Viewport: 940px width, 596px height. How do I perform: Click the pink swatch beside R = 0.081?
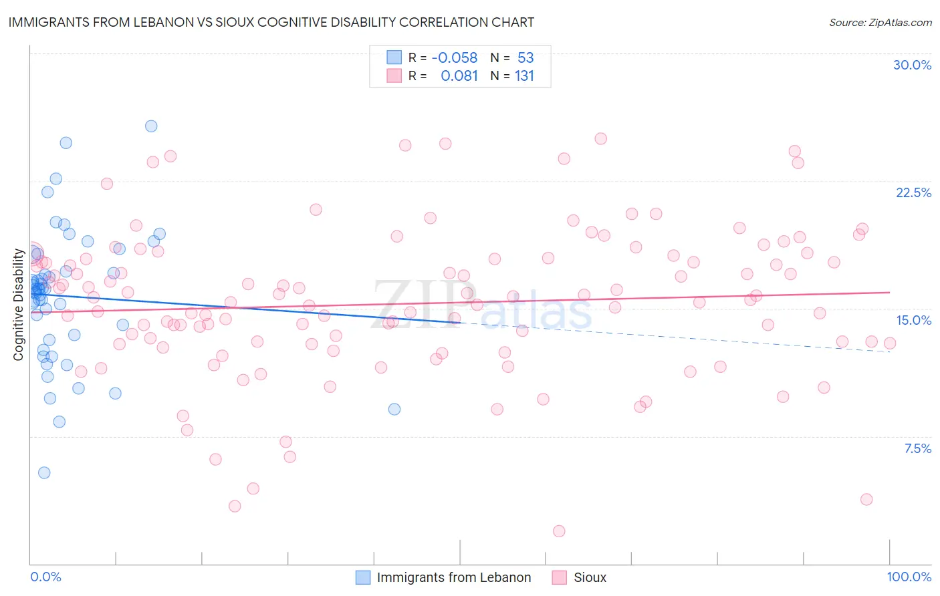[394, 76]
